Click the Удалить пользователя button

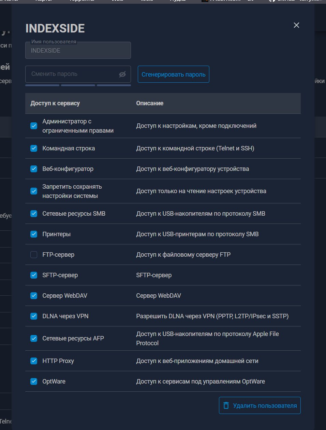pyautogui.click(x=260, y=405)
